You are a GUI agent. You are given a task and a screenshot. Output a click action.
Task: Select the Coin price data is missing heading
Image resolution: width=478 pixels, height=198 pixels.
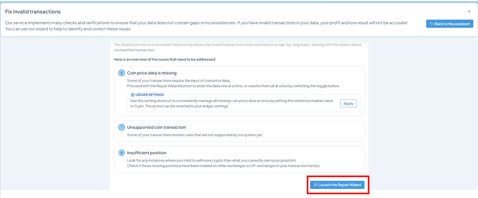pyautogui.click(x=152, y=73)
